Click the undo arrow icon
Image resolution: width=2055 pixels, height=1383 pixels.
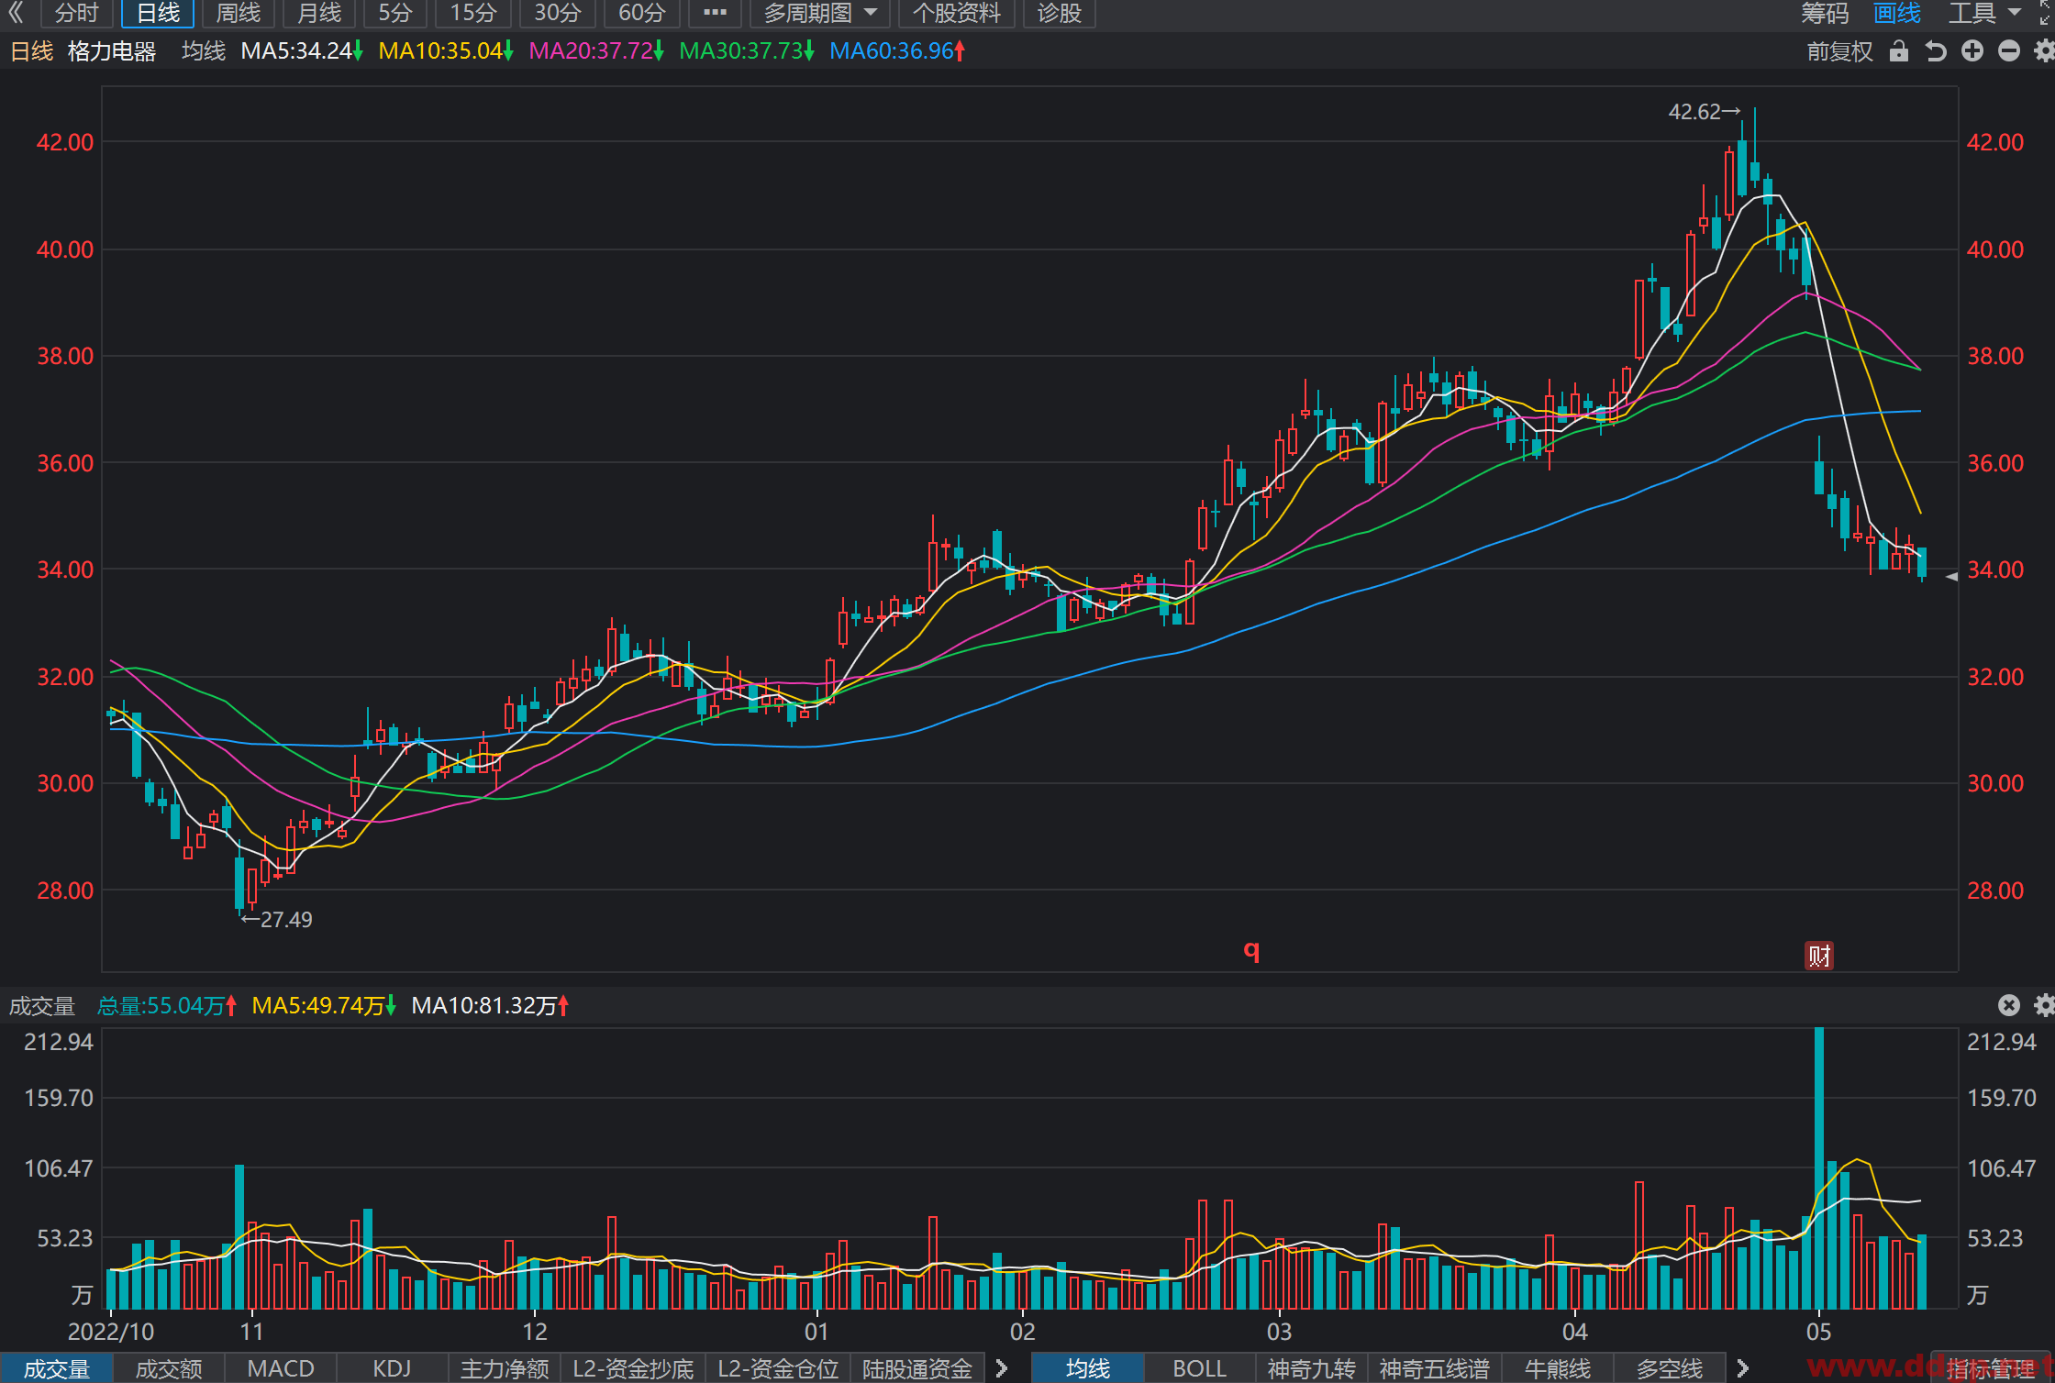tap(1936, 51)
